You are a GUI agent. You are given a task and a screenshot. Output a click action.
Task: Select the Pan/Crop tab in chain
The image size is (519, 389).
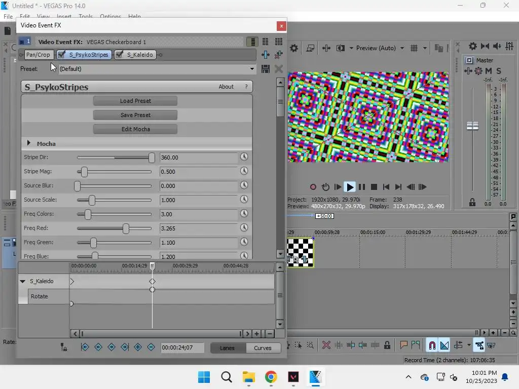pos(38,55)
